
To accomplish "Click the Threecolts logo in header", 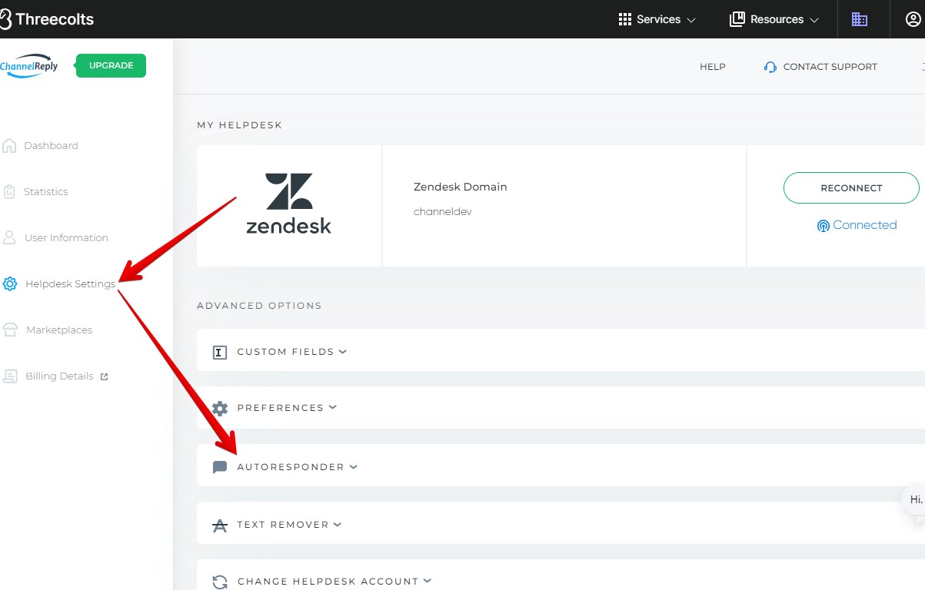I will [48, 19].
